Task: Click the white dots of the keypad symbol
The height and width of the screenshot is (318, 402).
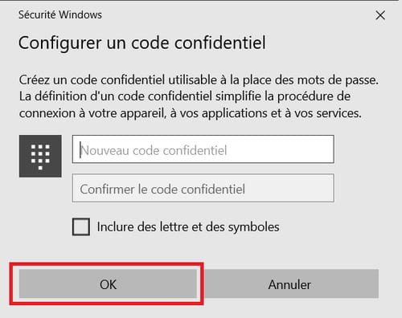Action: pos(40,157)
